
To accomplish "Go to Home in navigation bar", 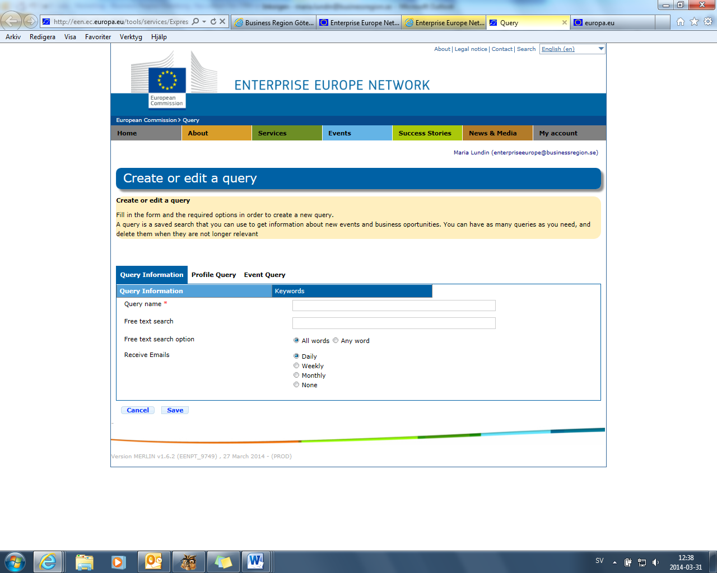I will click(x=146, y=133).
